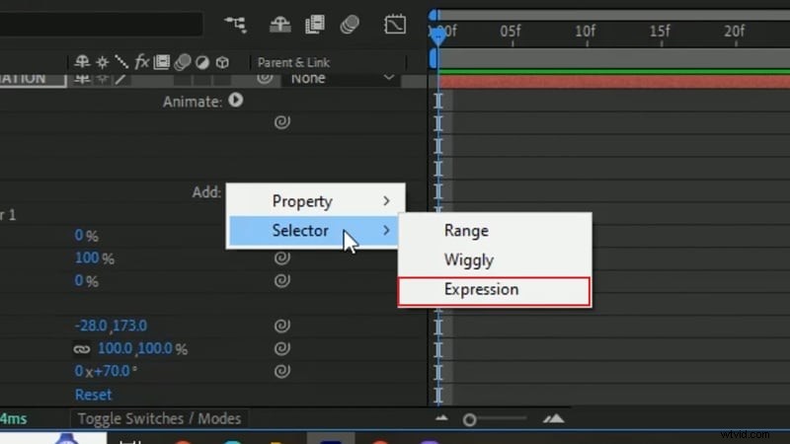The width and height of the screenshot is (790, 444).
Task: Toggle the Hide Shy Layers switch
Action: (280, 24)
